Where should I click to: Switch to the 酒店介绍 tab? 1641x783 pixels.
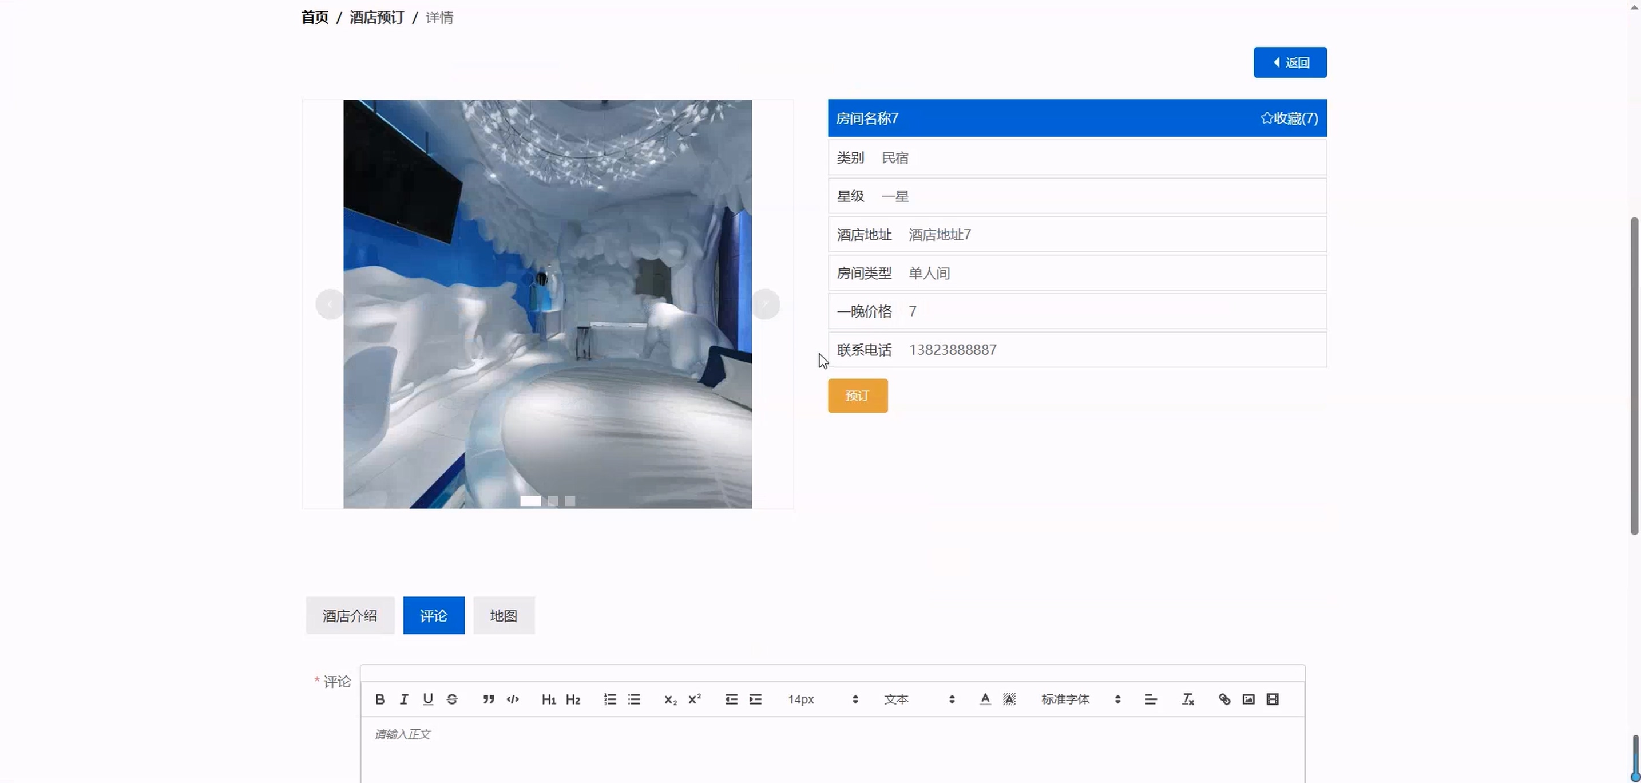pos(350,615)
